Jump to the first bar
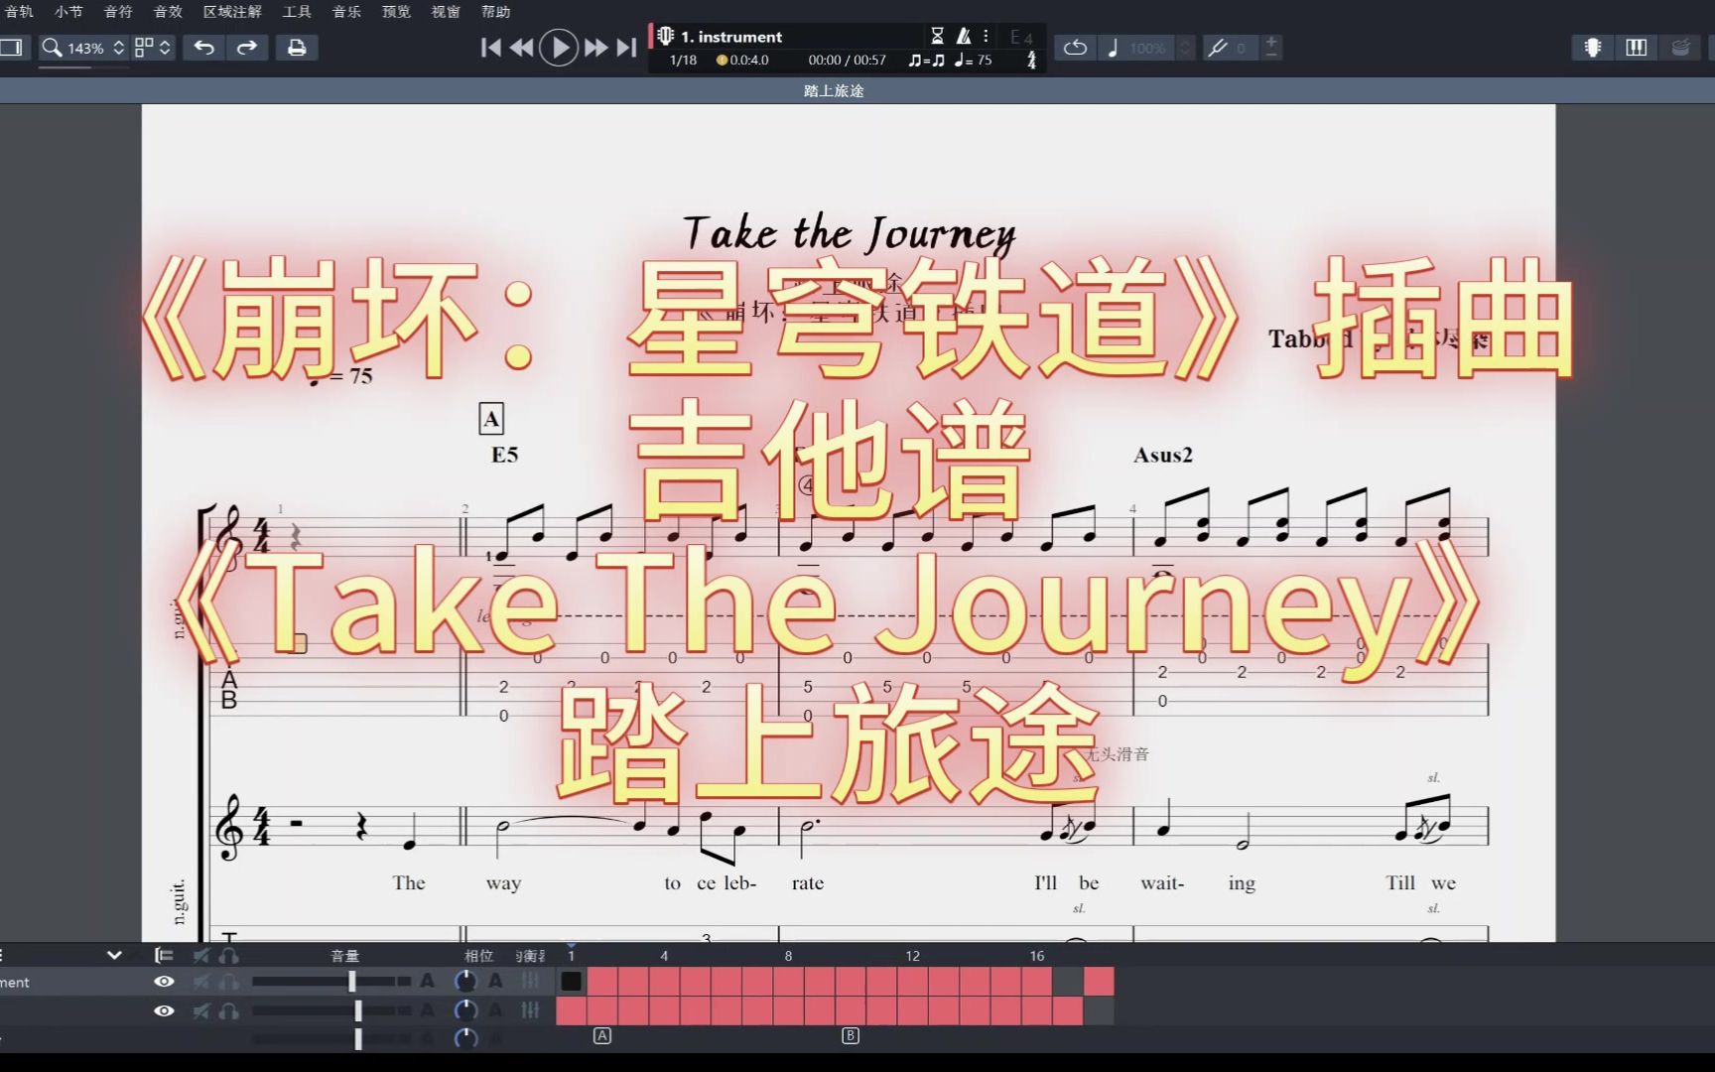This screenshot has width=1715, height=1072. (490, 48)
